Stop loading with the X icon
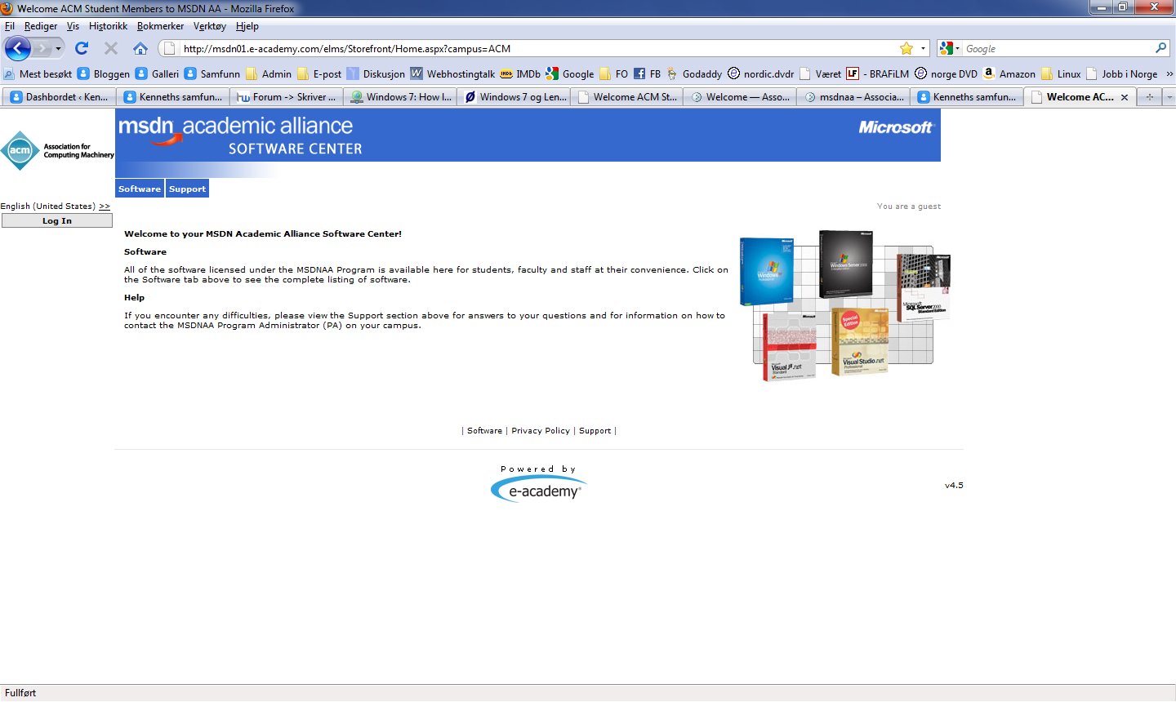Screen dimensions: 1176x702 [111, 48]
